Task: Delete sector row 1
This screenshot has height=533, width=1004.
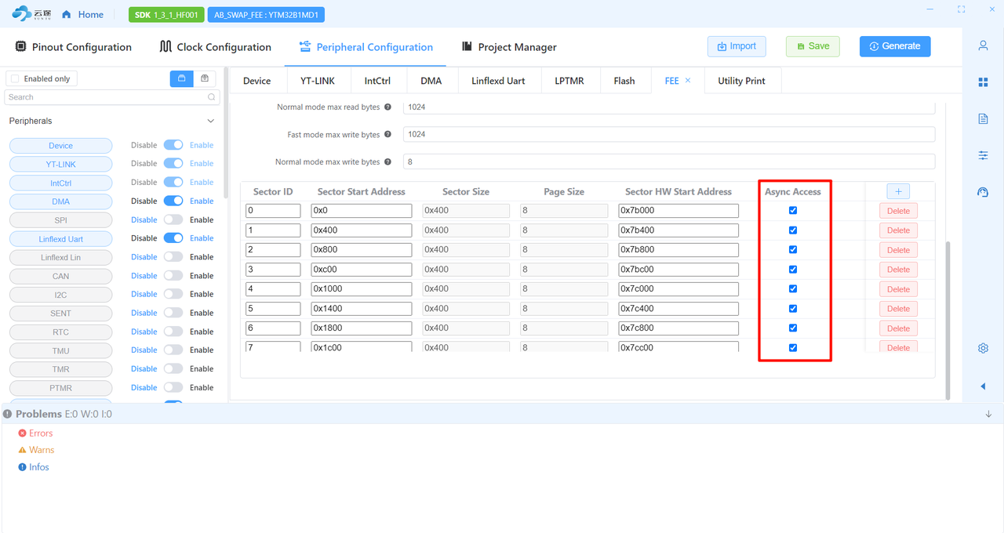Action: [x=898, y=230]
